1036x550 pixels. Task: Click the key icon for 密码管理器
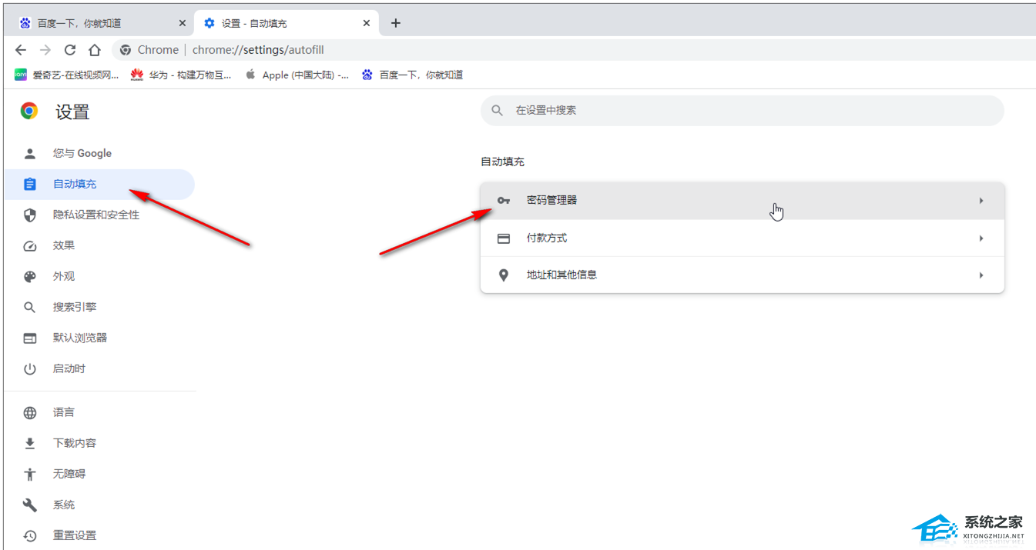(x=504, y=201)
